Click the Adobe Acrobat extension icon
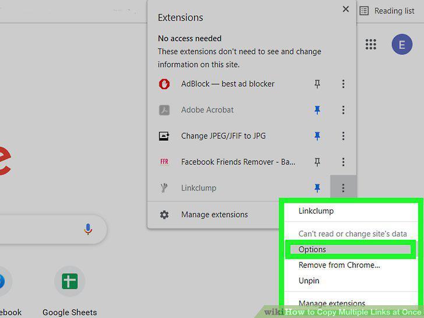This screenshot has height=318, width=424. 164,110
